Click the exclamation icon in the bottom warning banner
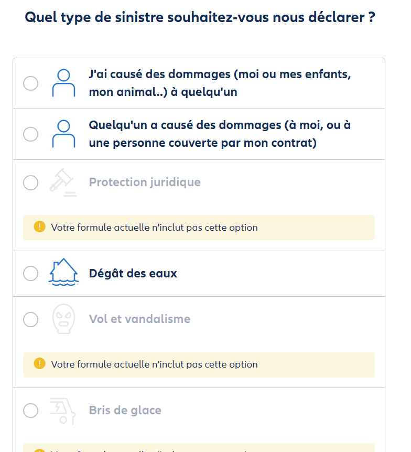 pos(39,450)
